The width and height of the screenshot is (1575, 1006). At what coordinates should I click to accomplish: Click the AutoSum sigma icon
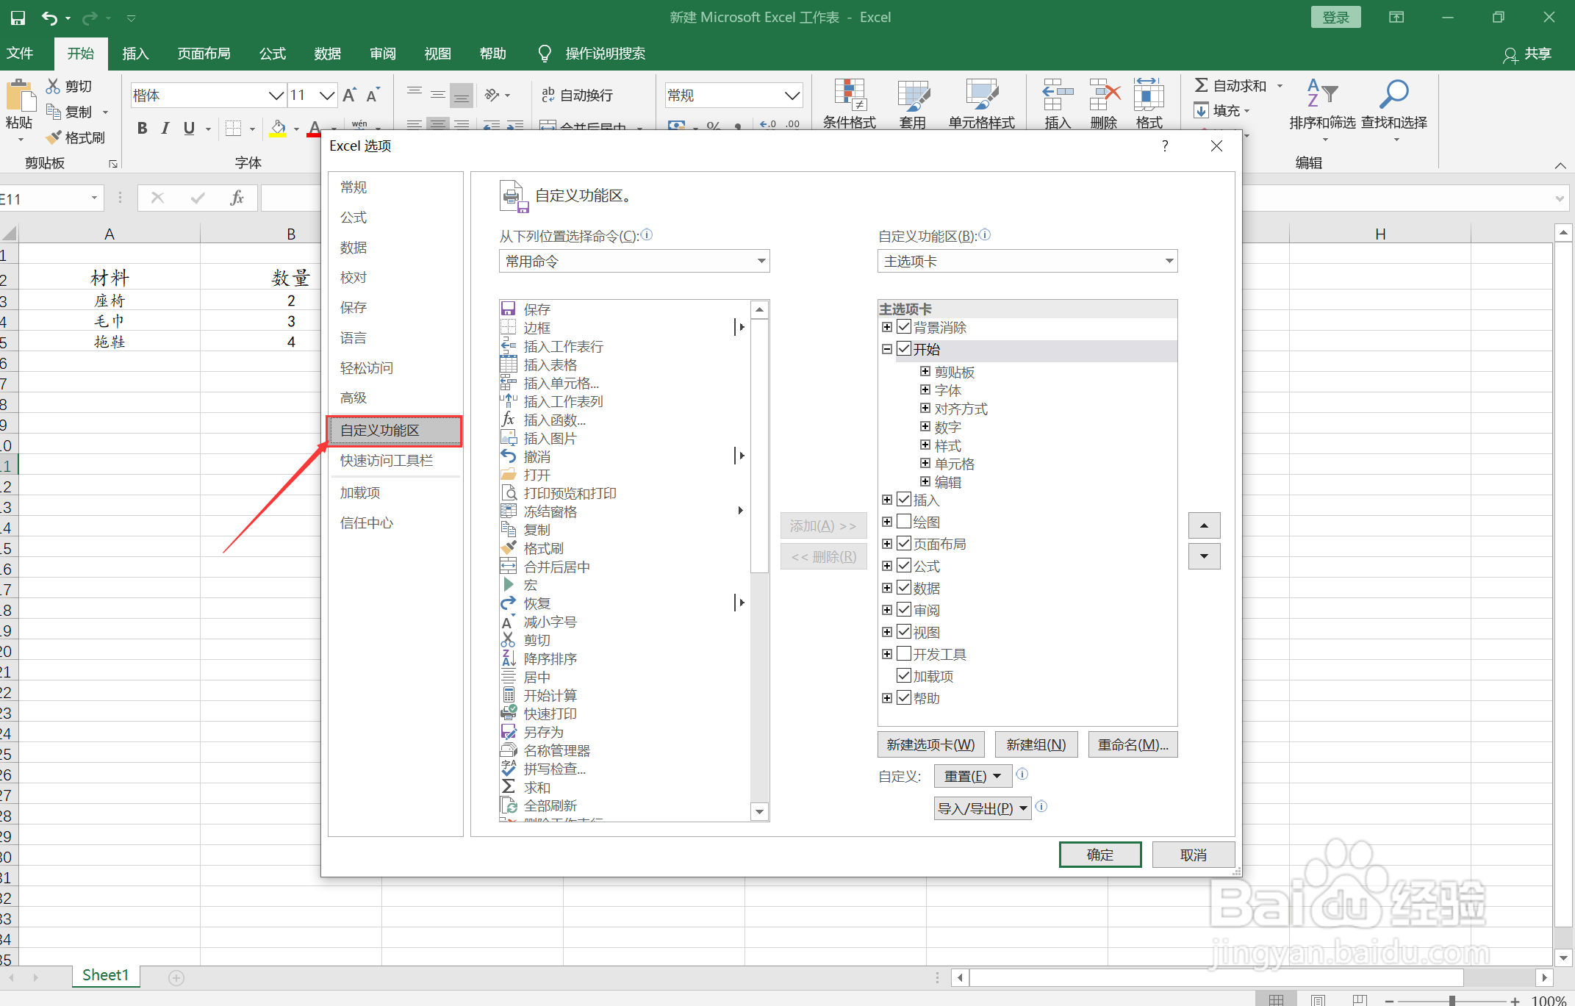(1201, 85)
